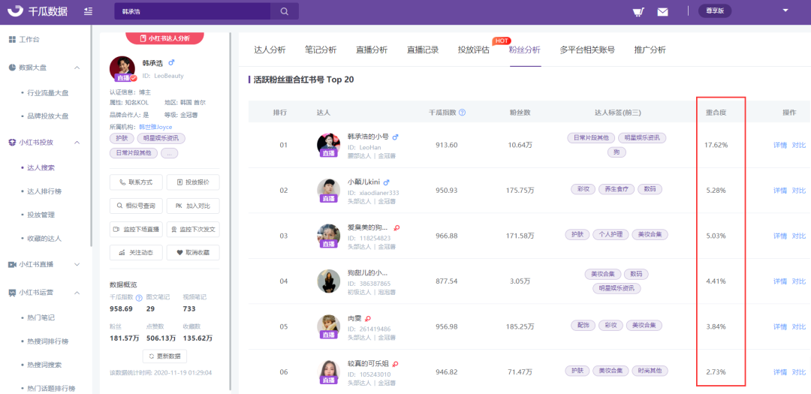Collapse the 数据大盘 menu section

point(77,68)
